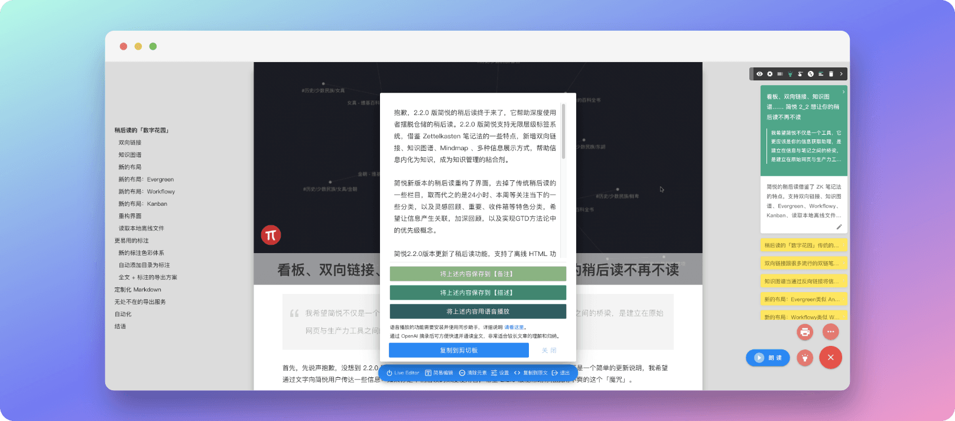The height and width of the screenshot is (421, 955).
Task: Toggle the eye visibility icon in annotation toolbar
Action: point(759,74)
